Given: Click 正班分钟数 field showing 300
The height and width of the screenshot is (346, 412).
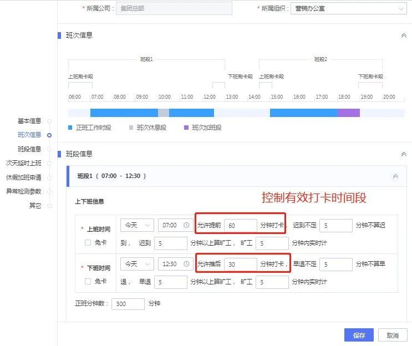Looking at the screenshot, I should (128, 304).
